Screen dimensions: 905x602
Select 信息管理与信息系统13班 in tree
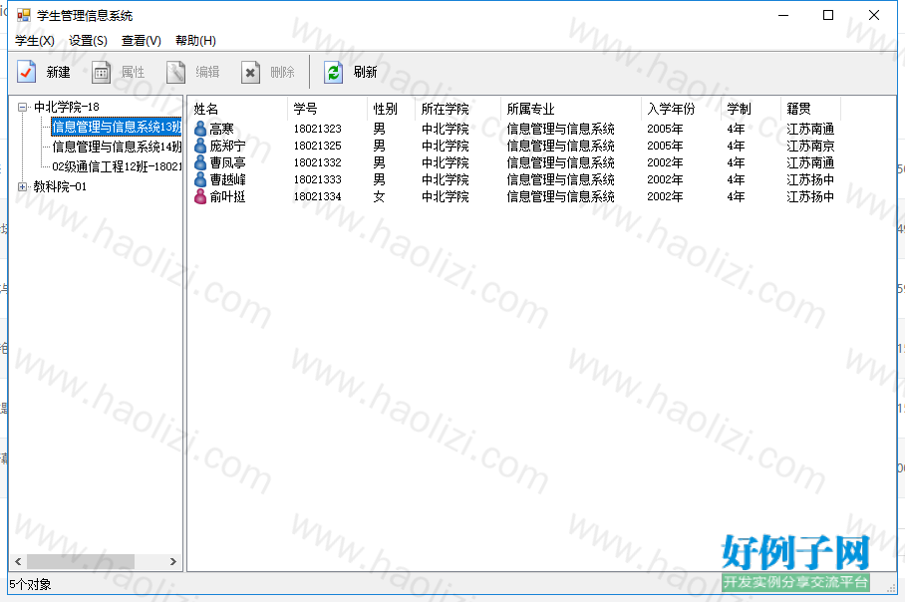[117, 127]
